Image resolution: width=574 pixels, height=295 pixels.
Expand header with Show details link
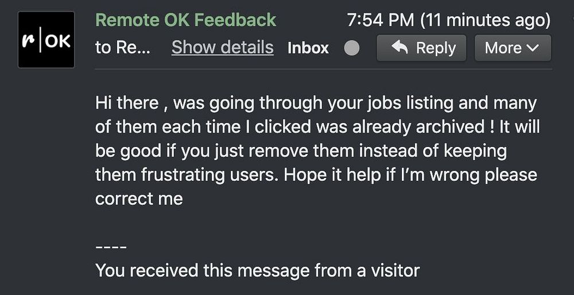point(222,48)
